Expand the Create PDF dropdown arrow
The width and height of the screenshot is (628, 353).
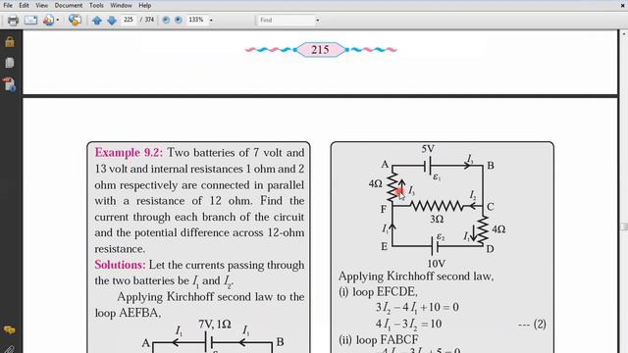coord(58,20)
